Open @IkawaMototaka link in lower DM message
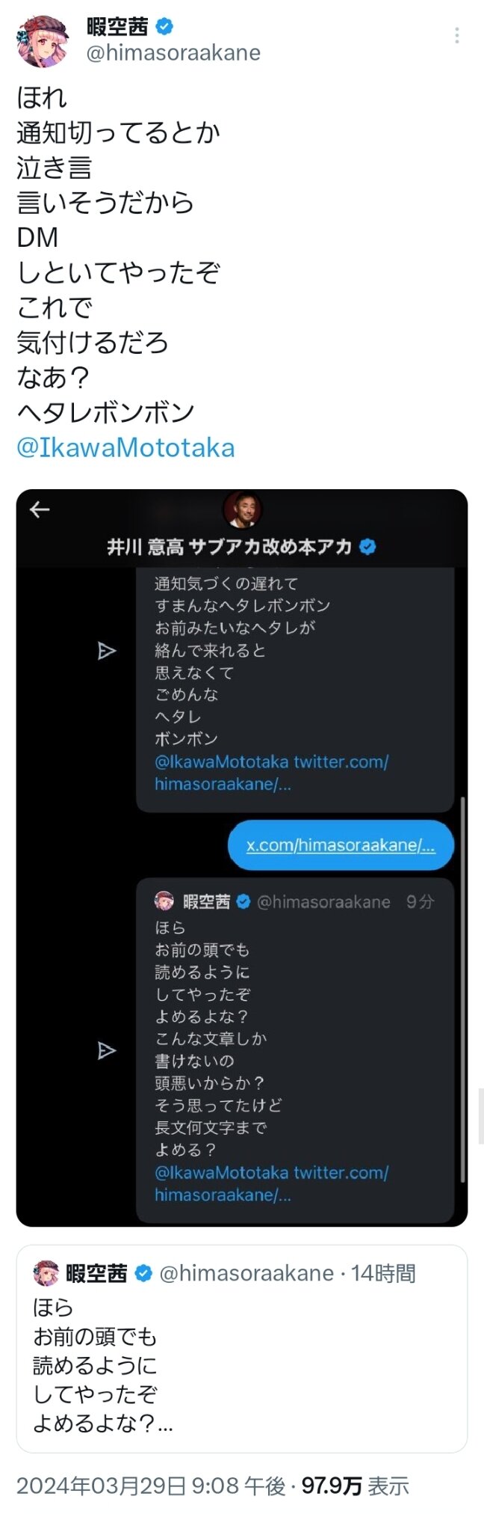Viewport: 484px width, 1514px height. (x=221, y=1172)
